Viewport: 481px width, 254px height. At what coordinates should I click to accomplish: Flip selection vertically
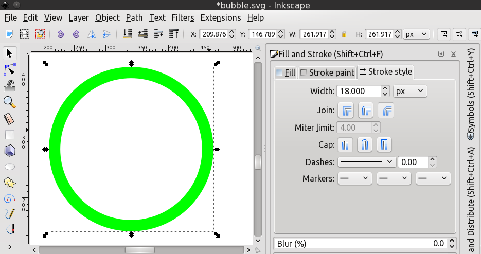click(106, 34)
